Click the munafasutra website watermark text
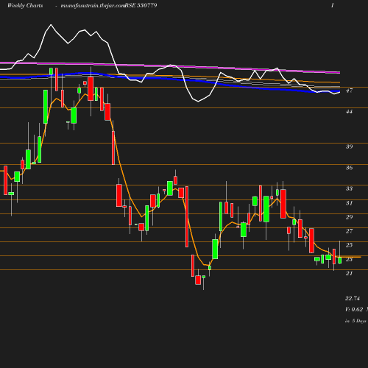Image resolution: width=368 pixels, height=368 pixels. coord(93,6)
